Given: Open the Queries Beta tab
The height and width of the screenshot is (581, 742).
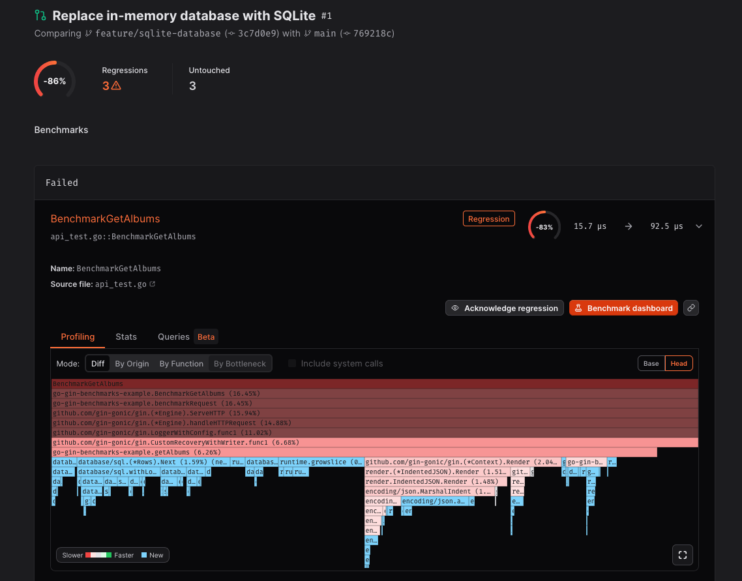Looking at the screenshot, I should pyautogui.click(x=187, y=337).
